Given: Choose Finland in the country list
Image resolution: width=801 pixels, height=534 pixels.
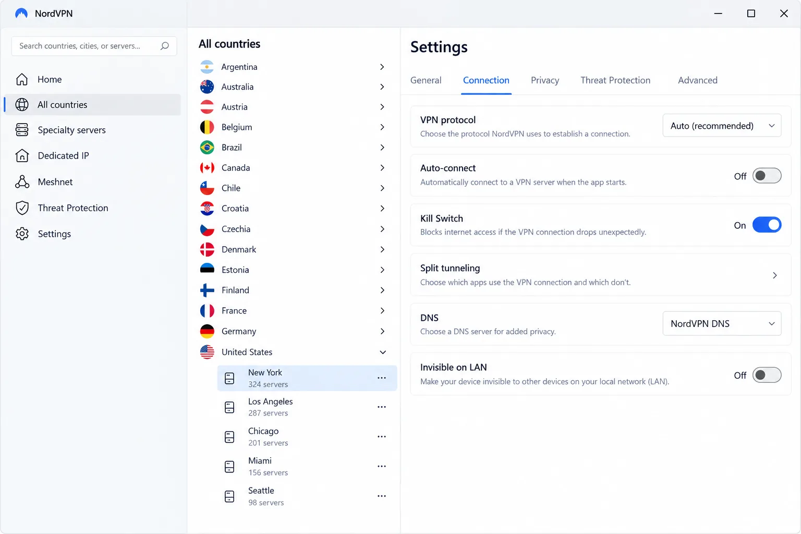Looking at the screenshot, I should [294, 290].
